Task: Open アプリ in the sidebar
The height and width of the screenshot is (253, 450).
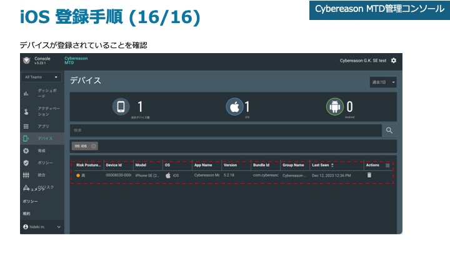Action: click(x=43, y=126)
